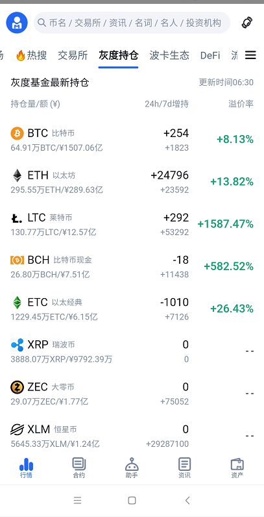Screen dimensions: 264x517
Task: Tap the candy reward icon
Action: pyautogui.click(x=247, y=23)
